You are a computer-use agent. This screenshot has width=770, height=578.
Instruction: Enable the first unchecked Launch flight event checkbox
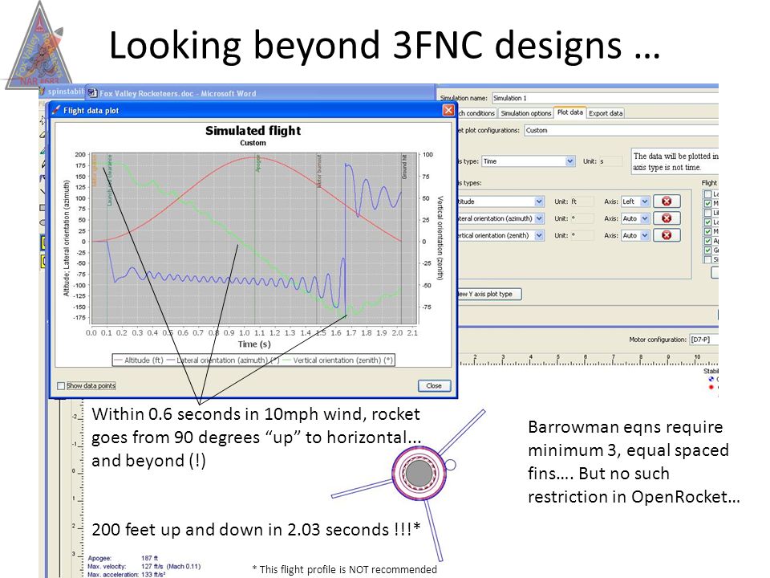click(707, 194)
